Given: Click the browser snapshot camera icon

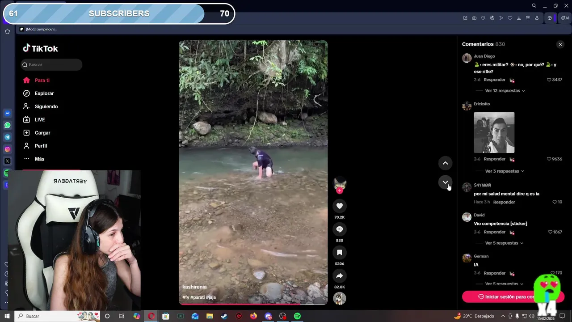Looking at the screenshot, I should pyautogui.click(x=474, y=18).
